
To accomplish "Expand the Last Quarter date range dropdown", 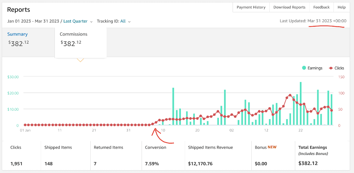I will (x=78, y=21).
